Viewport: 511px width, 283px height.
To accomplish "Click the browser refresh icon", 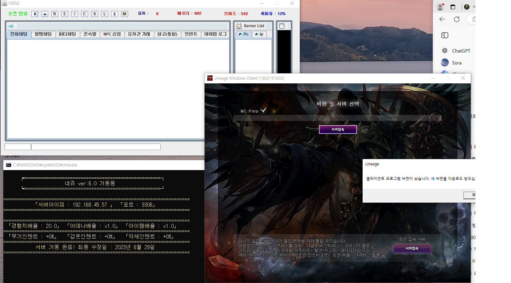I will (457, 19).
